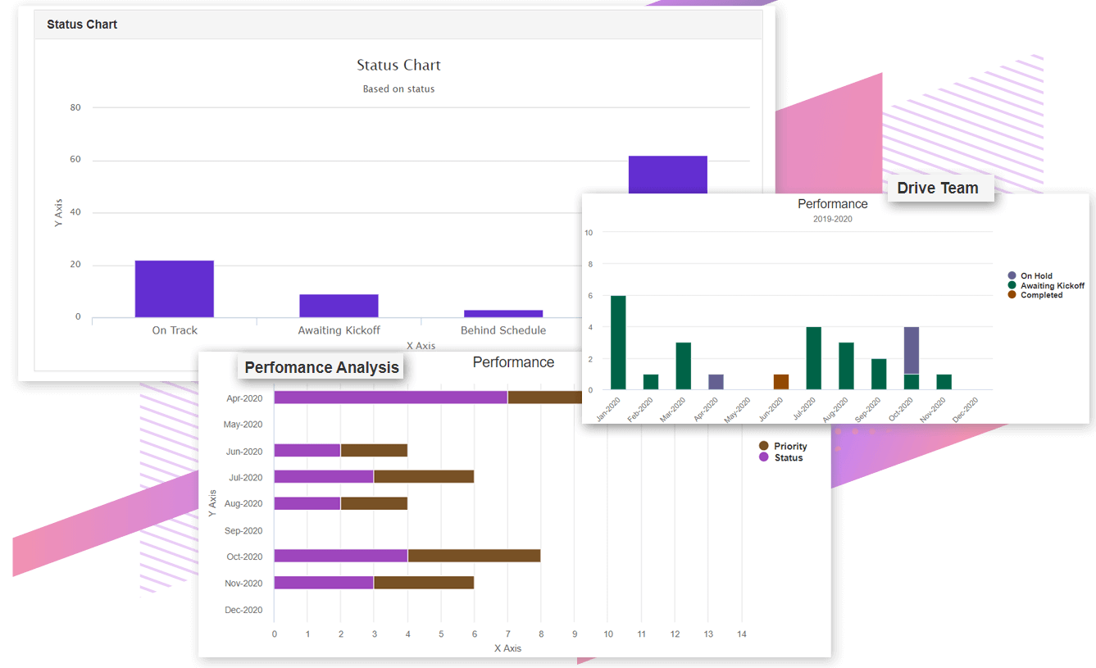Click the purple On Track bar
Screen dimensions: 1096x668
pos(175,289)
